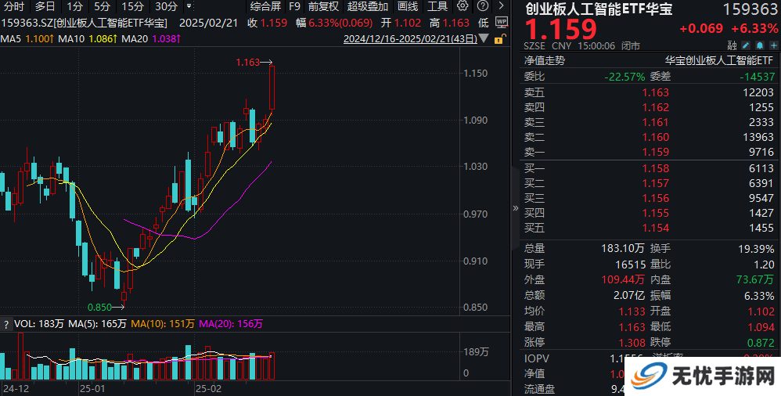Screen dimensions: 781x396
Task: Select the 1分 period tab
Action: point(74,6)
